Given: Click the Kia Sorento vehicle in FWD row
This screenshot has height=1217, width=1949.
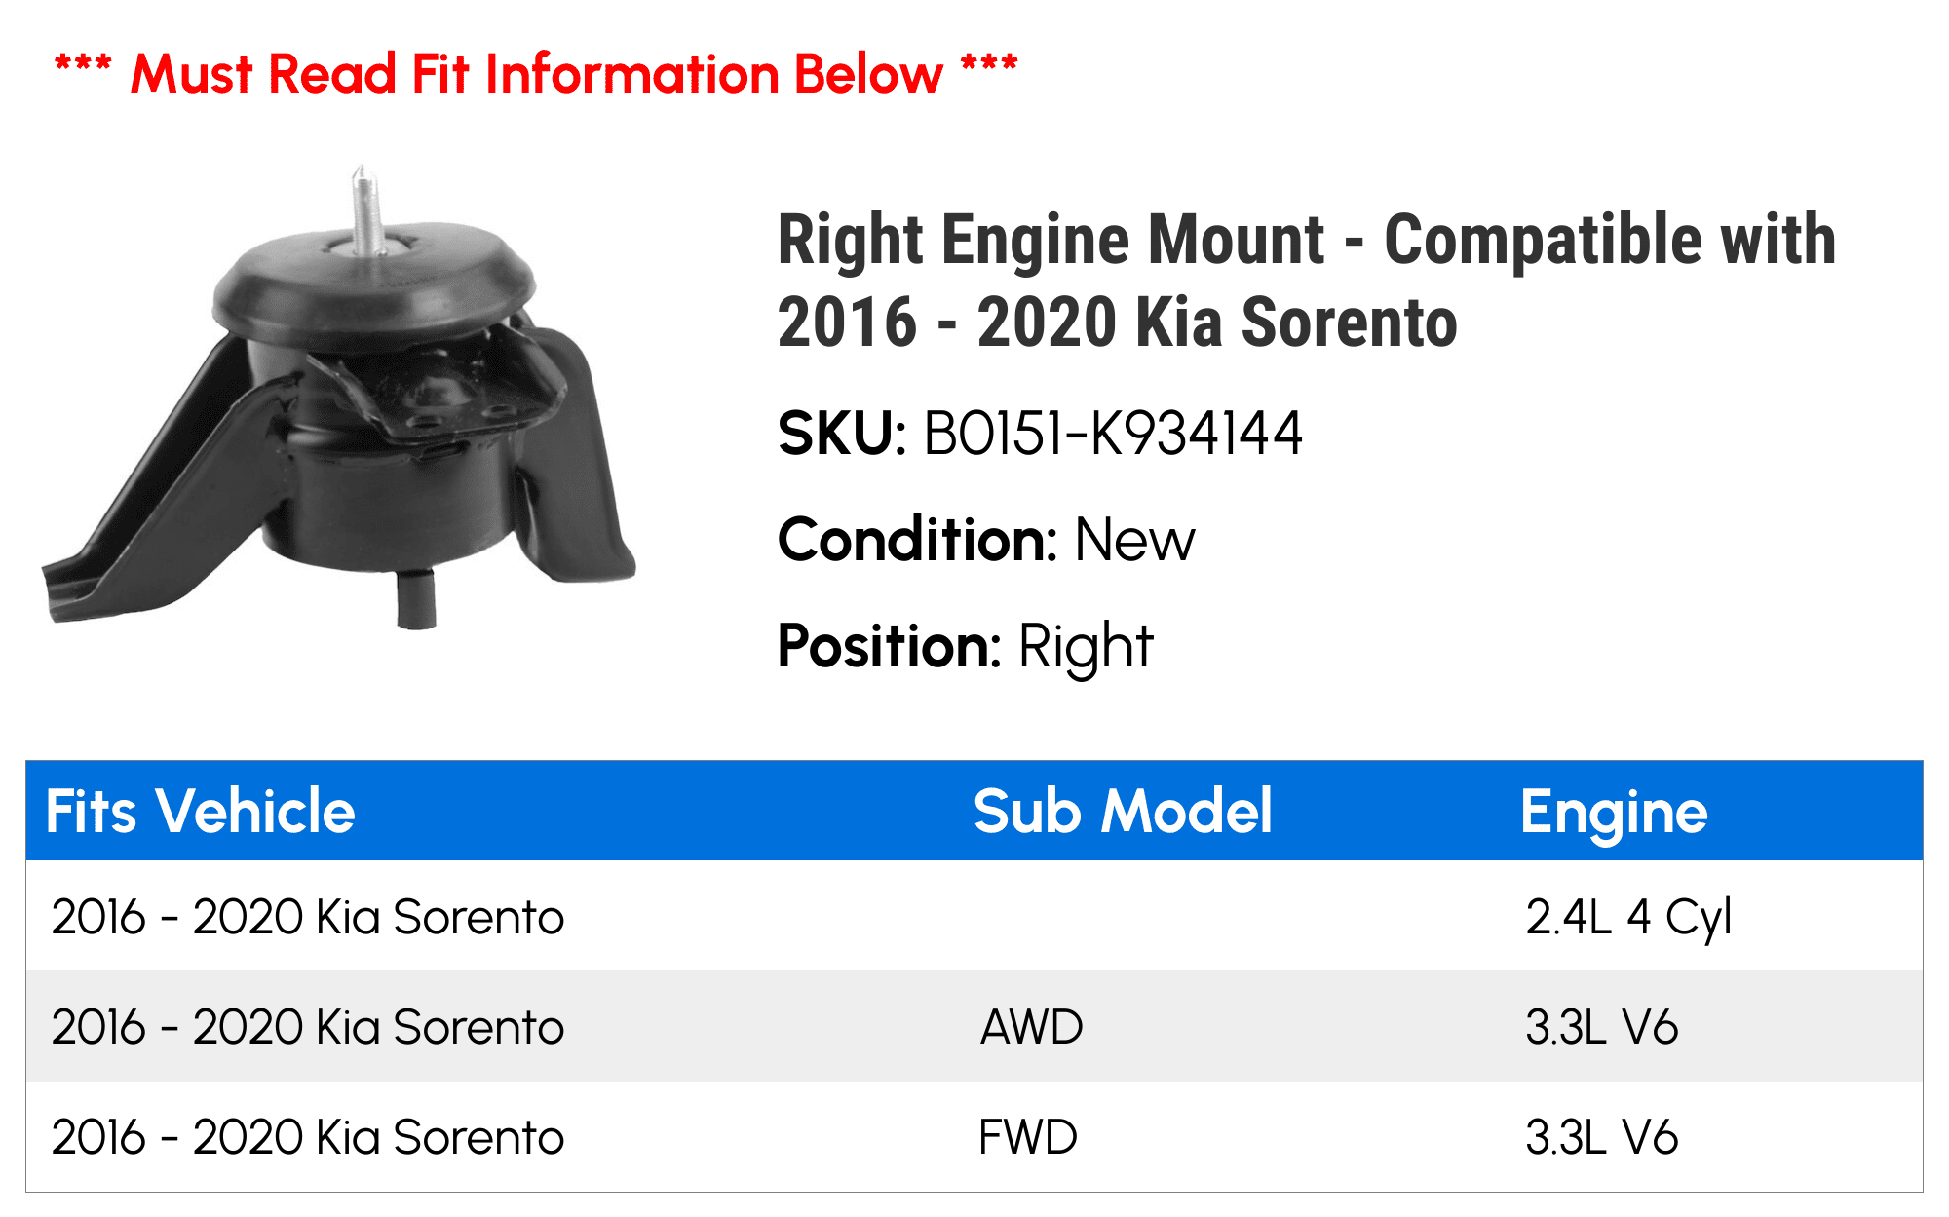Looking at the screenshot, I should pyautogui.click(x=308, y=1137).
